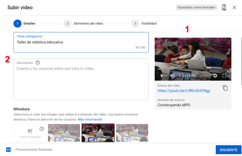242x156 pixels.
Task: Go to step 3 Visibilidad
Action: (x=144, y=24)
